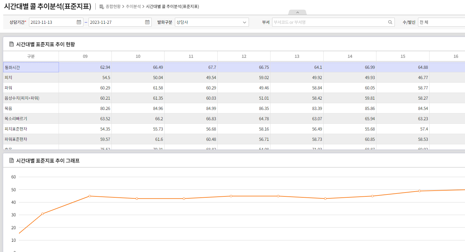465x252 pixels.
Task: Go to 추이분석 in breadcrumb
Action: pyautogui.click(x=133, y=6)
